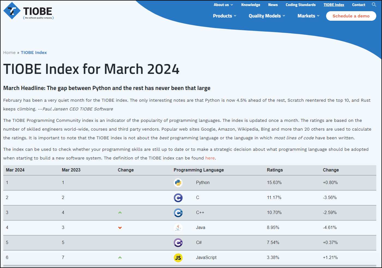Screen dimensions: 382x268
Task: Click the '10.70%' rating value
Action: [274, 212]
